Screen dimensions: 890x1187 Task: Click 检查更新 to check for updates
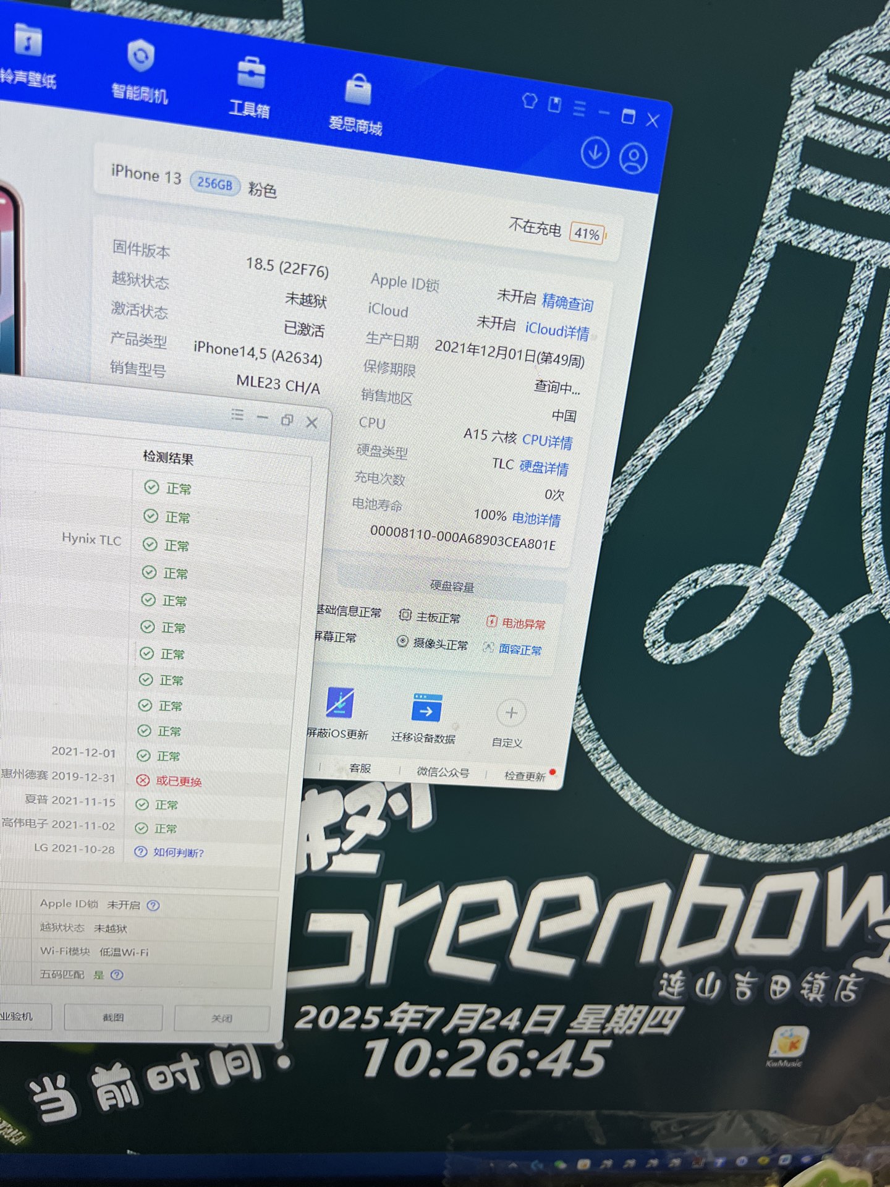tap(525, 775)
